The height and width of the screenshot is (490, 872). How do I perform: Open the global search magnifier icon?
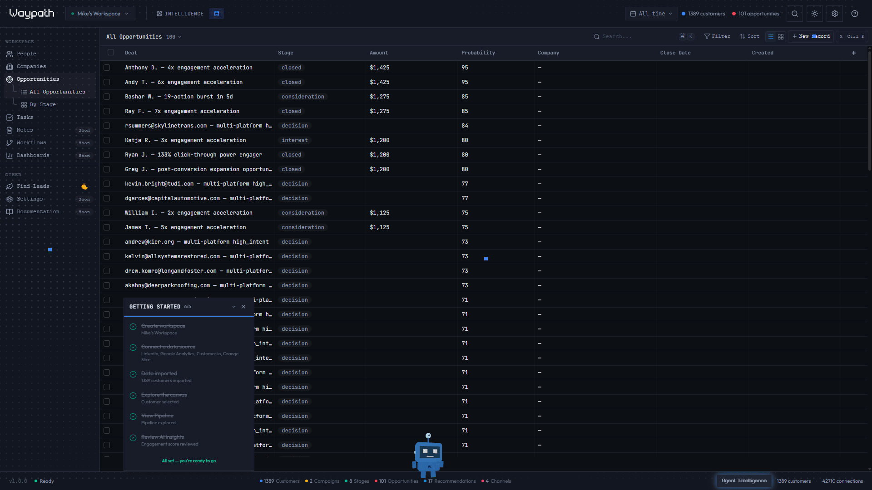[794, 14]
